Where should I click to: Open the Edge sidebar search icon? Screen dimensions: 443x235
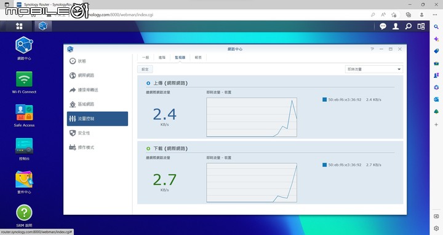tap(436, 27)
